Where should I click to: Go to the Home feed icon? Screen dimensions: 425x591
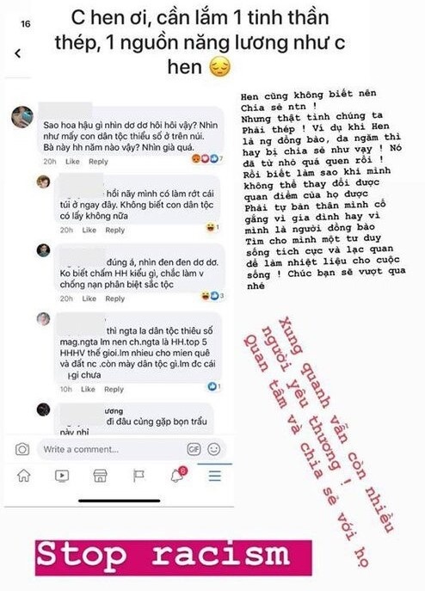[24, 476]
